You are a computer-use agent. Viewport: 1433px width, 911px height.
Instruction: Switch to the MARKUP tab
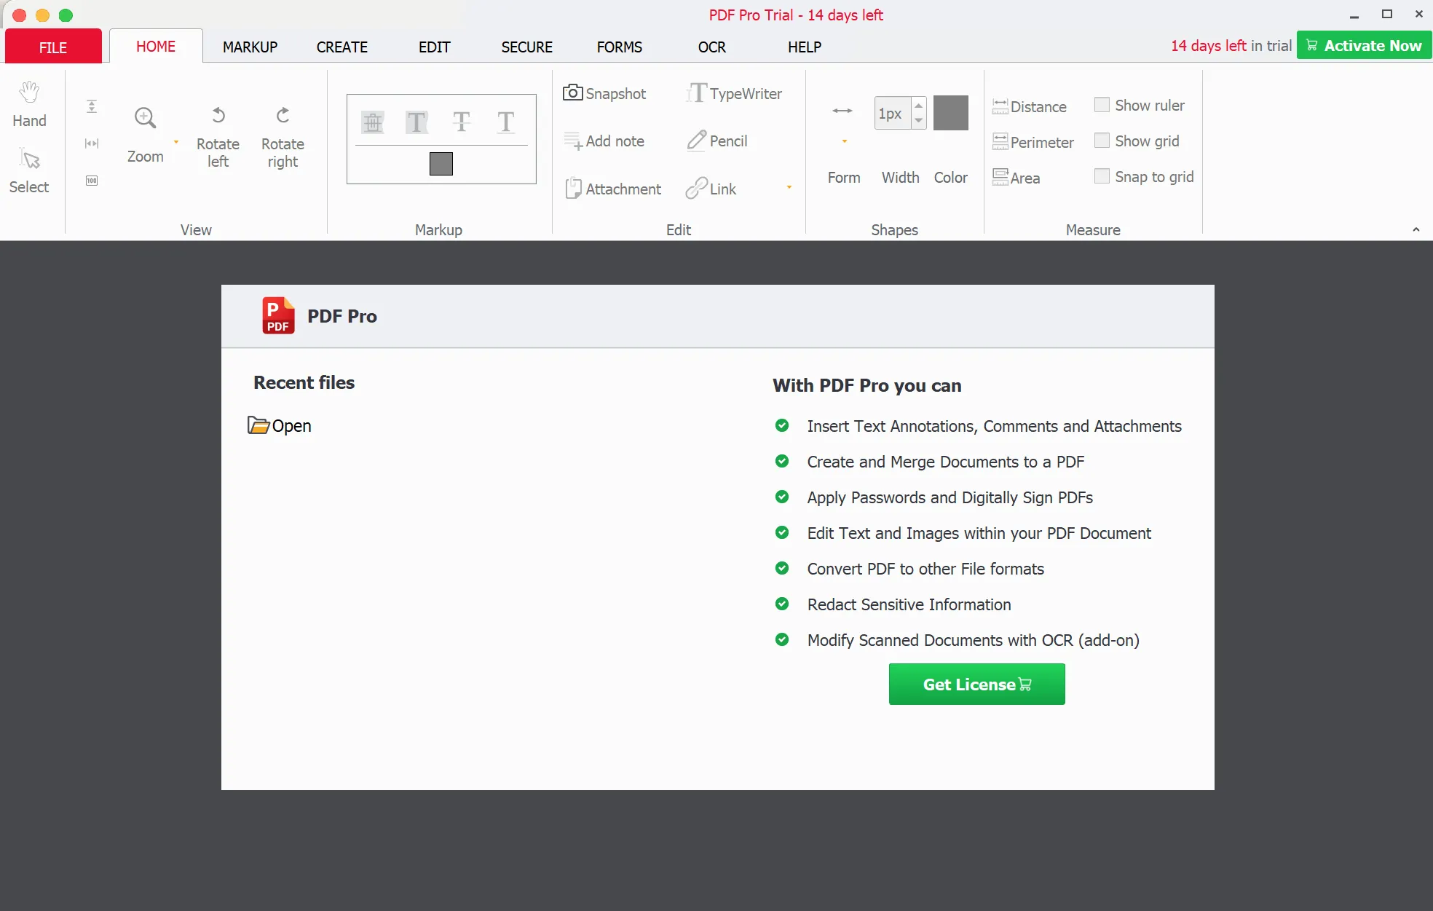click(250, 47)
